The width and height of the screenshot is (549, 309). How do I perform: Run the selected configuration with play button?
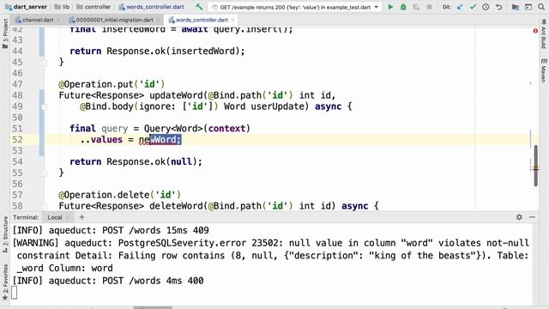[390, 7]
